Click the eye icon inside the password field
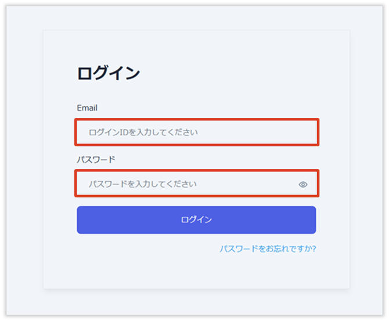This screenshot has width=389, height=321. click(302, 185)
